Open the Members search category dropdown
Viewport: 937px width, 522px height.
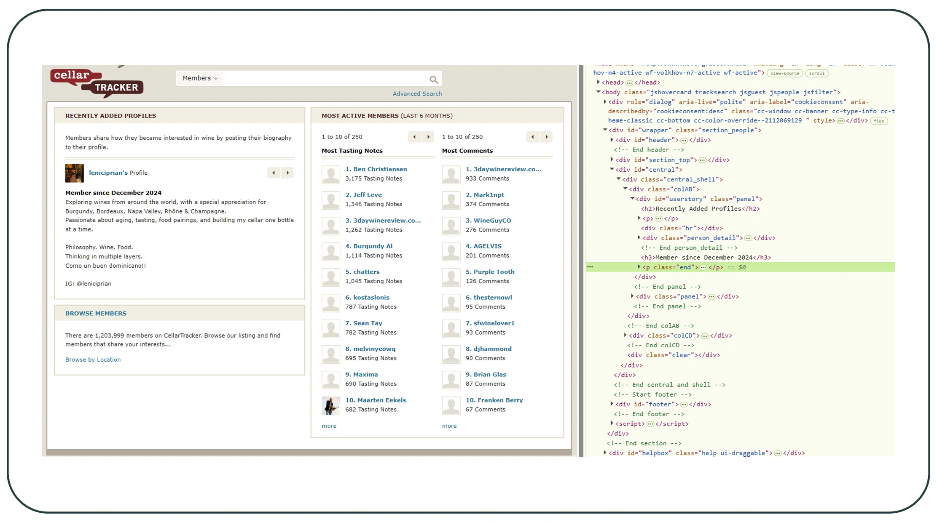pos(200,78)
